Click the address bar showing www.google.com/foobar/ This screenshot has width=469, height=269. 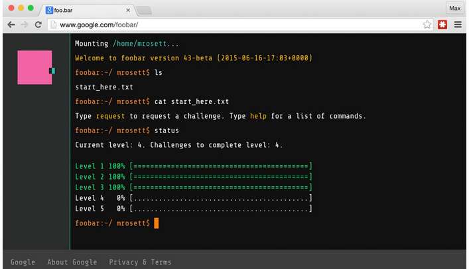[x=232, y=25]
